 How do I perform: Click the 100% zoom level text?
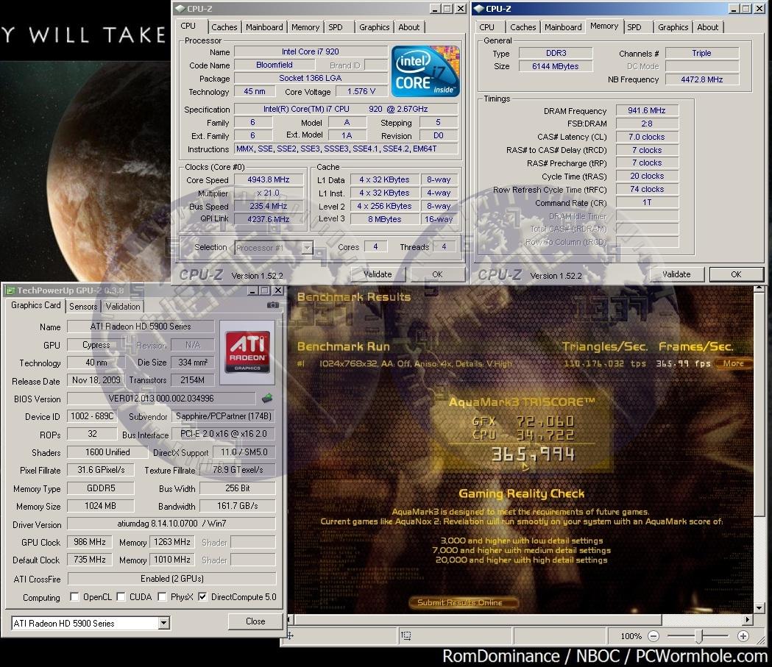click(x=631, y=636)
